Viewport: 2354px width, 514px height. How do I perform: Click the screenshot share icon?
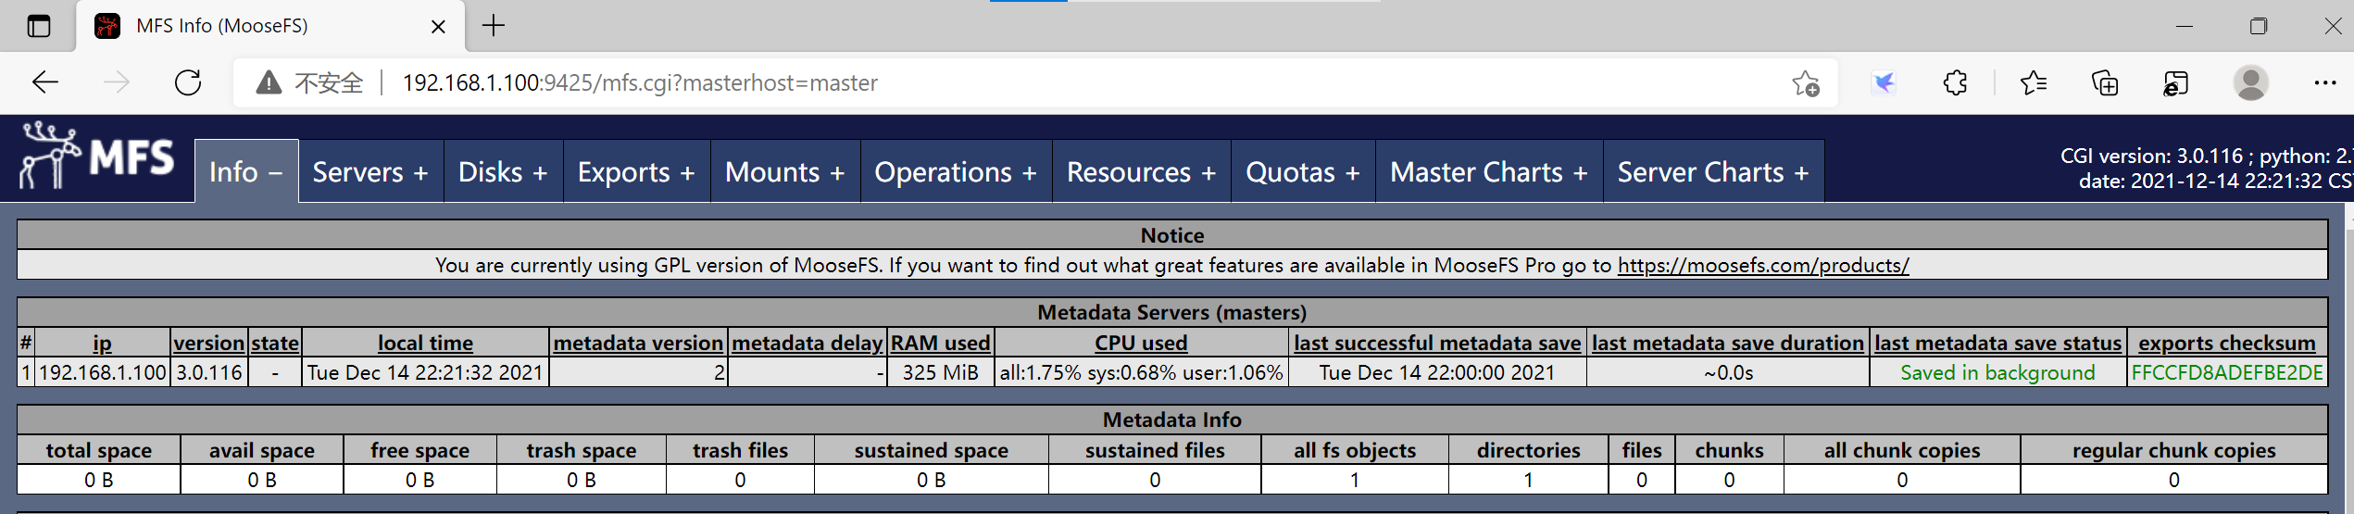(x=2176, y=83)
